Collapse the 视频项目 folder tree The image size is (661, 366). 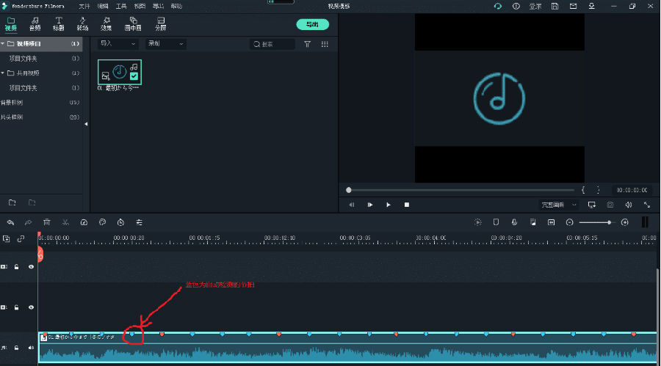pyautogui.click(x=3, y=44)
